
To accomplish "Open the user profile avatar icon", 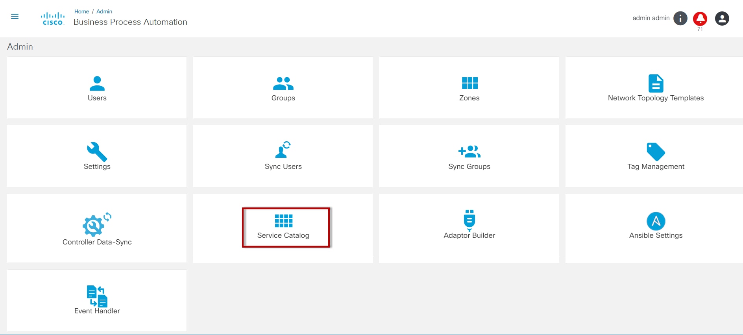I will pyautogui.click(x=722, y=19).
